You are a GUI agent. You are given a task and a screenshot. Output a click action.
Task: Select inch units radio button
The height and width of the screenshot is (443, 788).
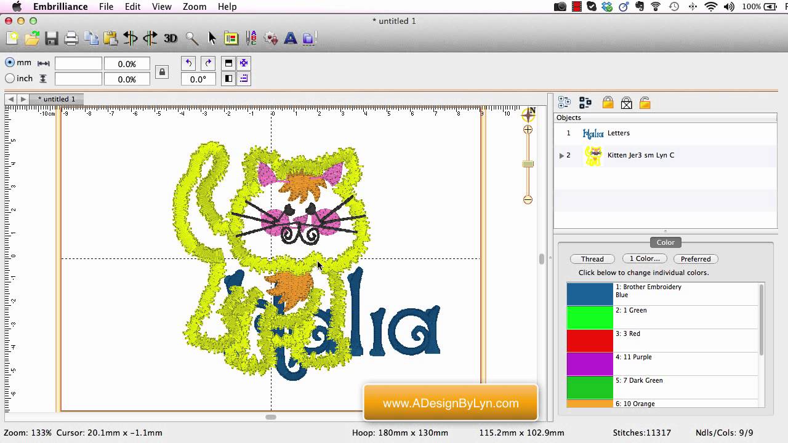[10, 78]
